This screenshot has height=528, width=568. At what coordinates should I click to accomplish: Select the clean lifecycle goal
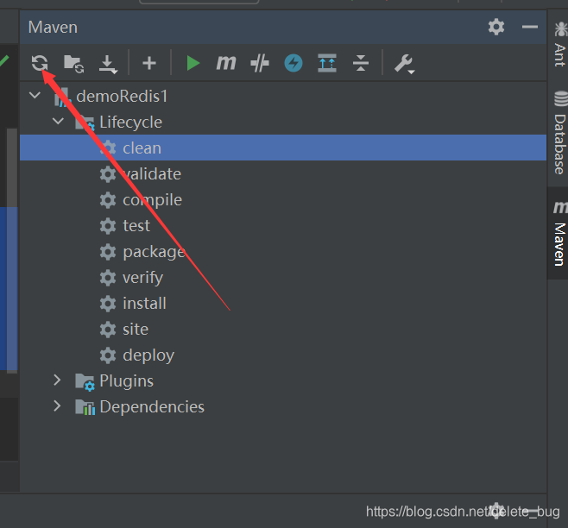(x=283, y=148)
